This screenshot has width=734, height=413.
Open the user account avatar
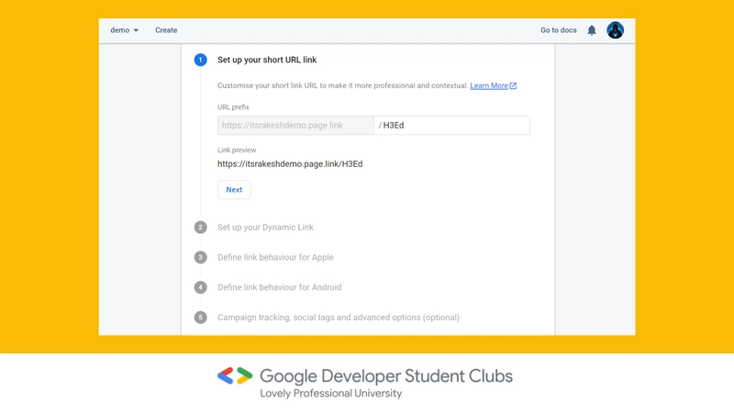(615, 30)
